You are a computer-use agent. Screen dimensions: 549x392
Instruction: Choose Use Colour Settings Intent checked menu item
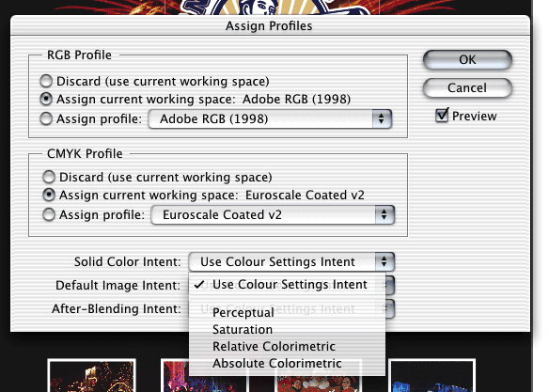coord(287,285)
